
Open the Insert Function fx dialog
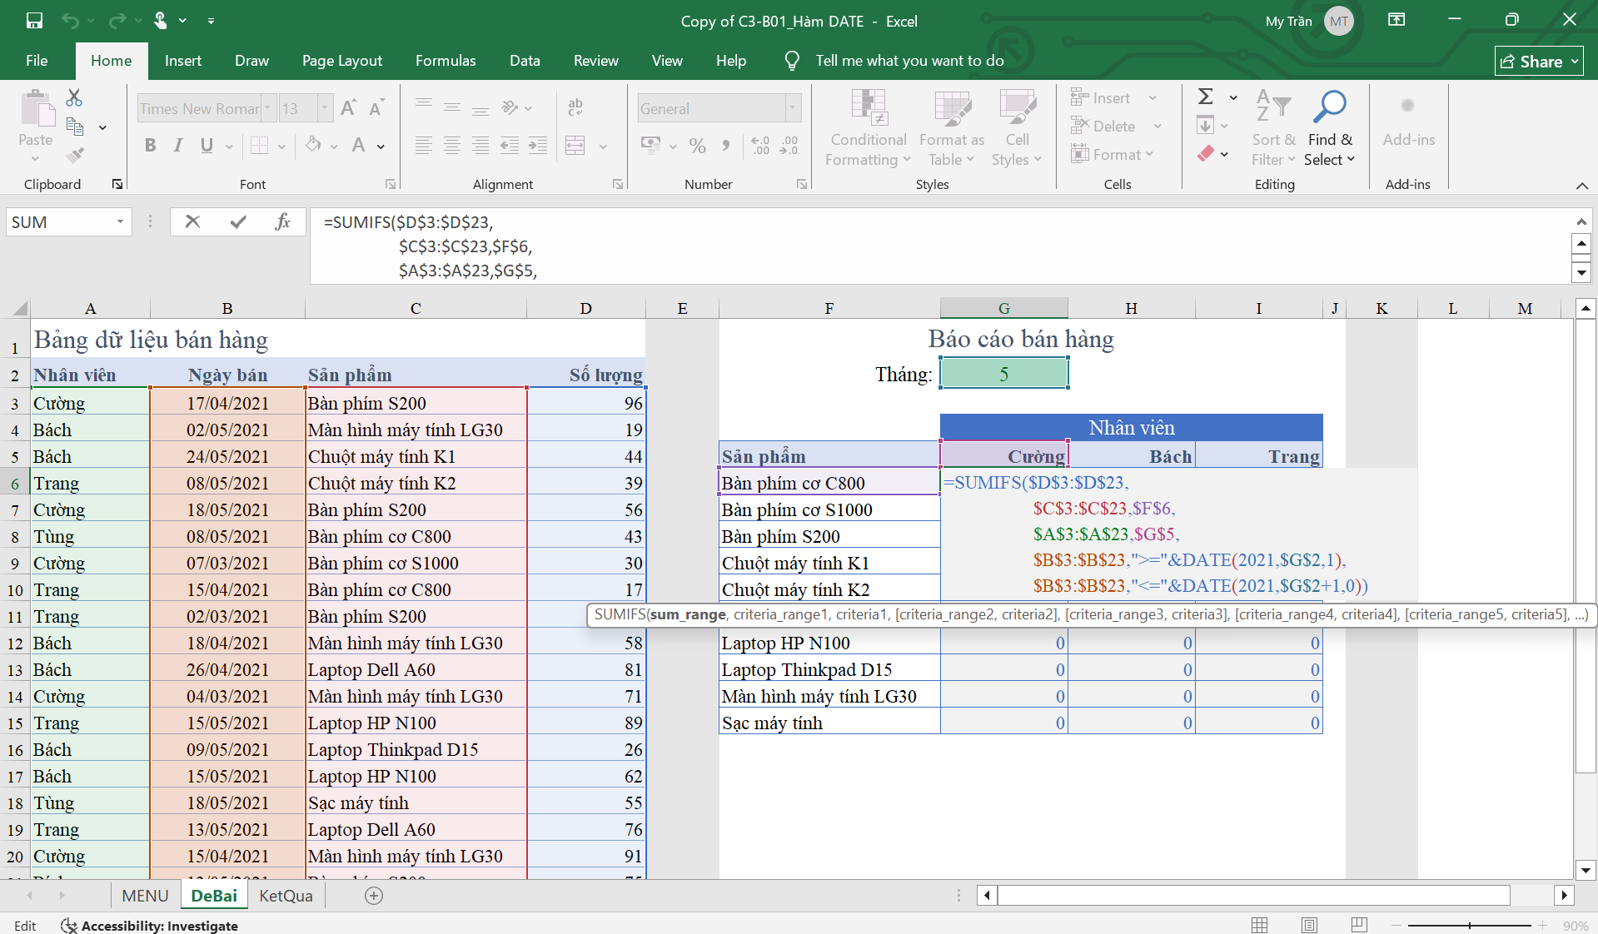(x=282, y=221)
